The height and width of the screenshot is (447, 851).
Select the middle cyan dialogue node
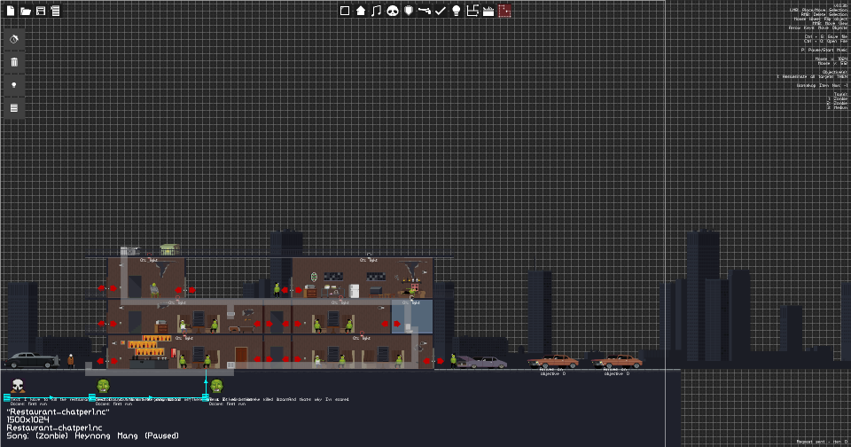[x=92, y=398]
